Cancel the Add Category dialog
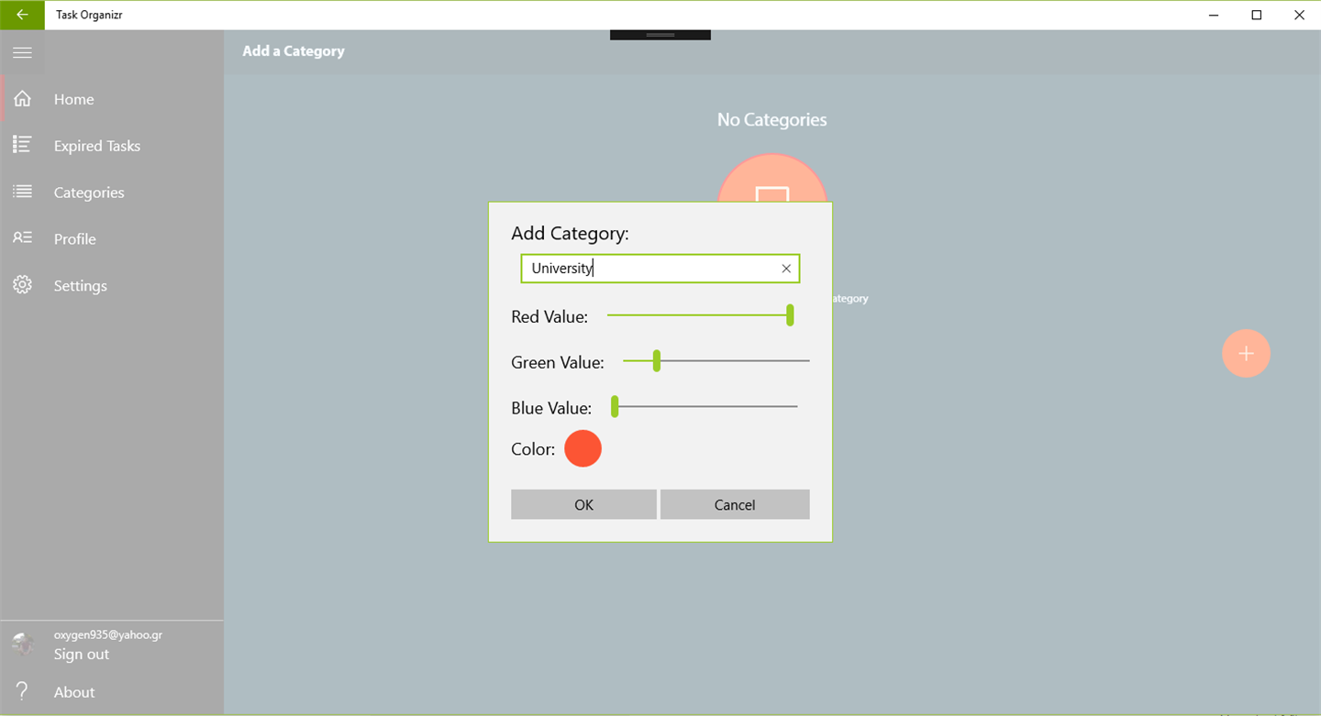 (x=735, y=504)
